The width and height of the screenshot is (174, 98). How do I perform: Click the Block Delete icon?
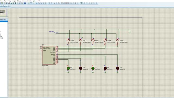coord(68,3)
